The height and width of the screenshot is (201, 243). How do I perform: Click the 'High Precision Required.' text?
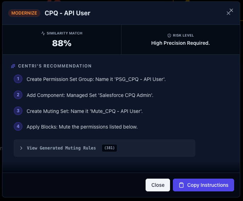tap(180, 43)
